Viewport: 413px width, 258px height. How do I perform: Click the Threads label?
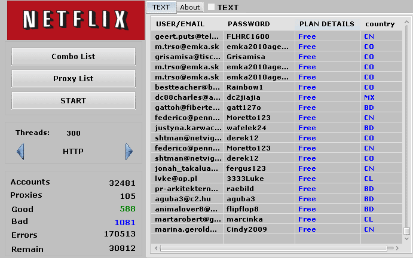click(32, 133)
